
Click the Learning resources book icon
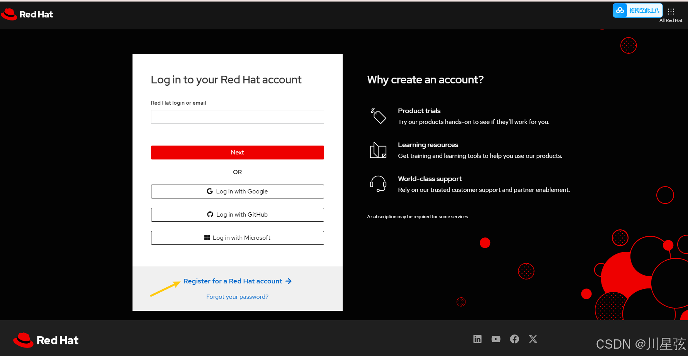[x=378, y=150]
